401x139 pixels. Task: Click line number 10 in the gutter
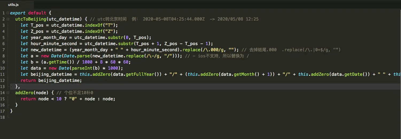[2, 68]
